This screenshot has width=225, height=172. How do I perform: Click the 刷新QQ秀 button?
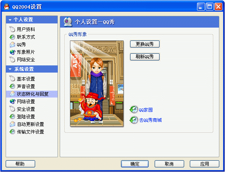[x=145, y=57]
